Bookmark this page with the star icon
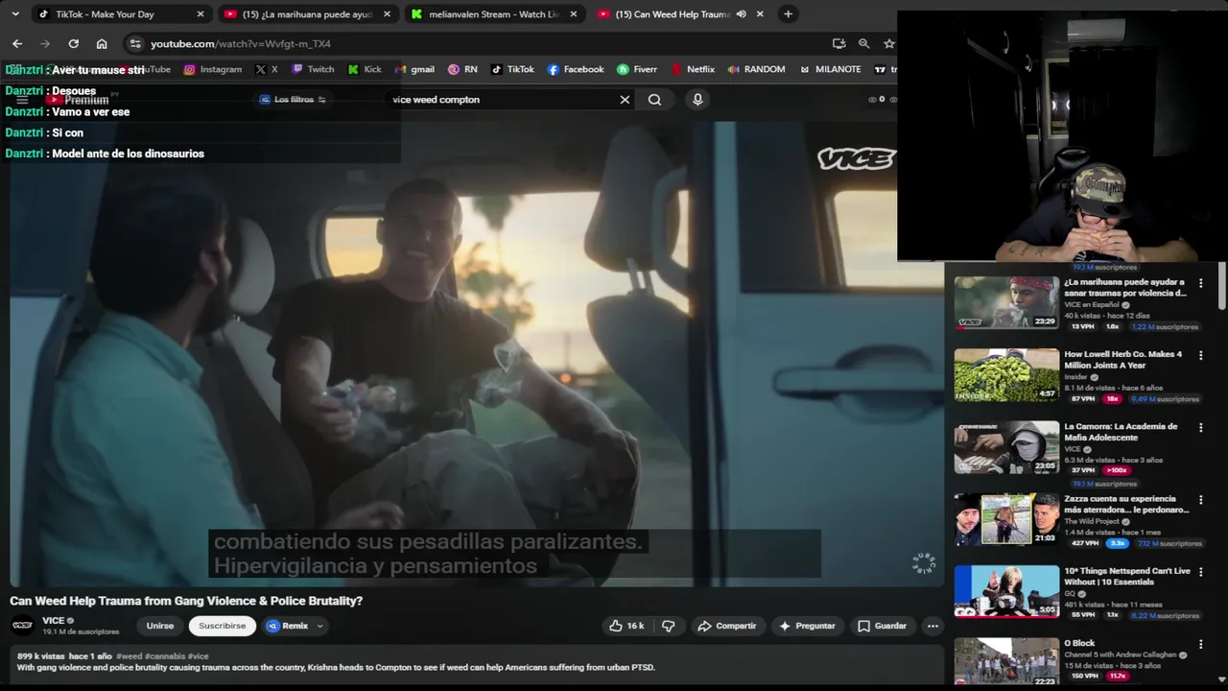This screenshot has height=691, width=1228. coord(889,43)
